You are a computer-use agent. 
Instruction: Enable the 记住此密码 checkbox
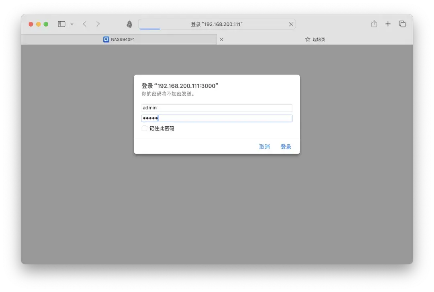tap(144, 128)
